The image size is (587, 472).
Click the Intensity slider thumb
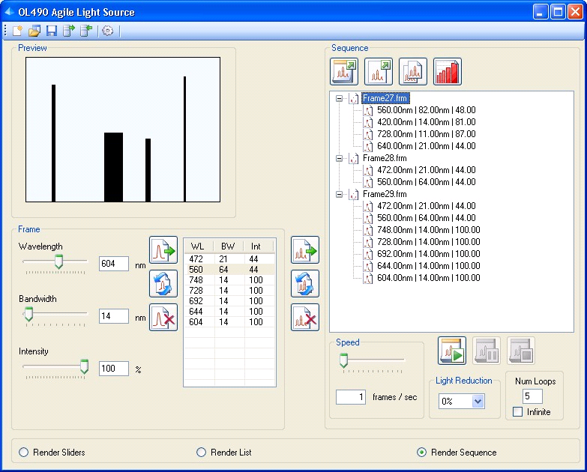84,366
